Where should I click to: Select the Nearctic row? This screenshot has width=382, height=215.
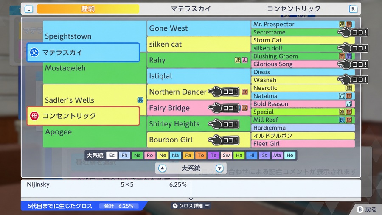[303, 88]
